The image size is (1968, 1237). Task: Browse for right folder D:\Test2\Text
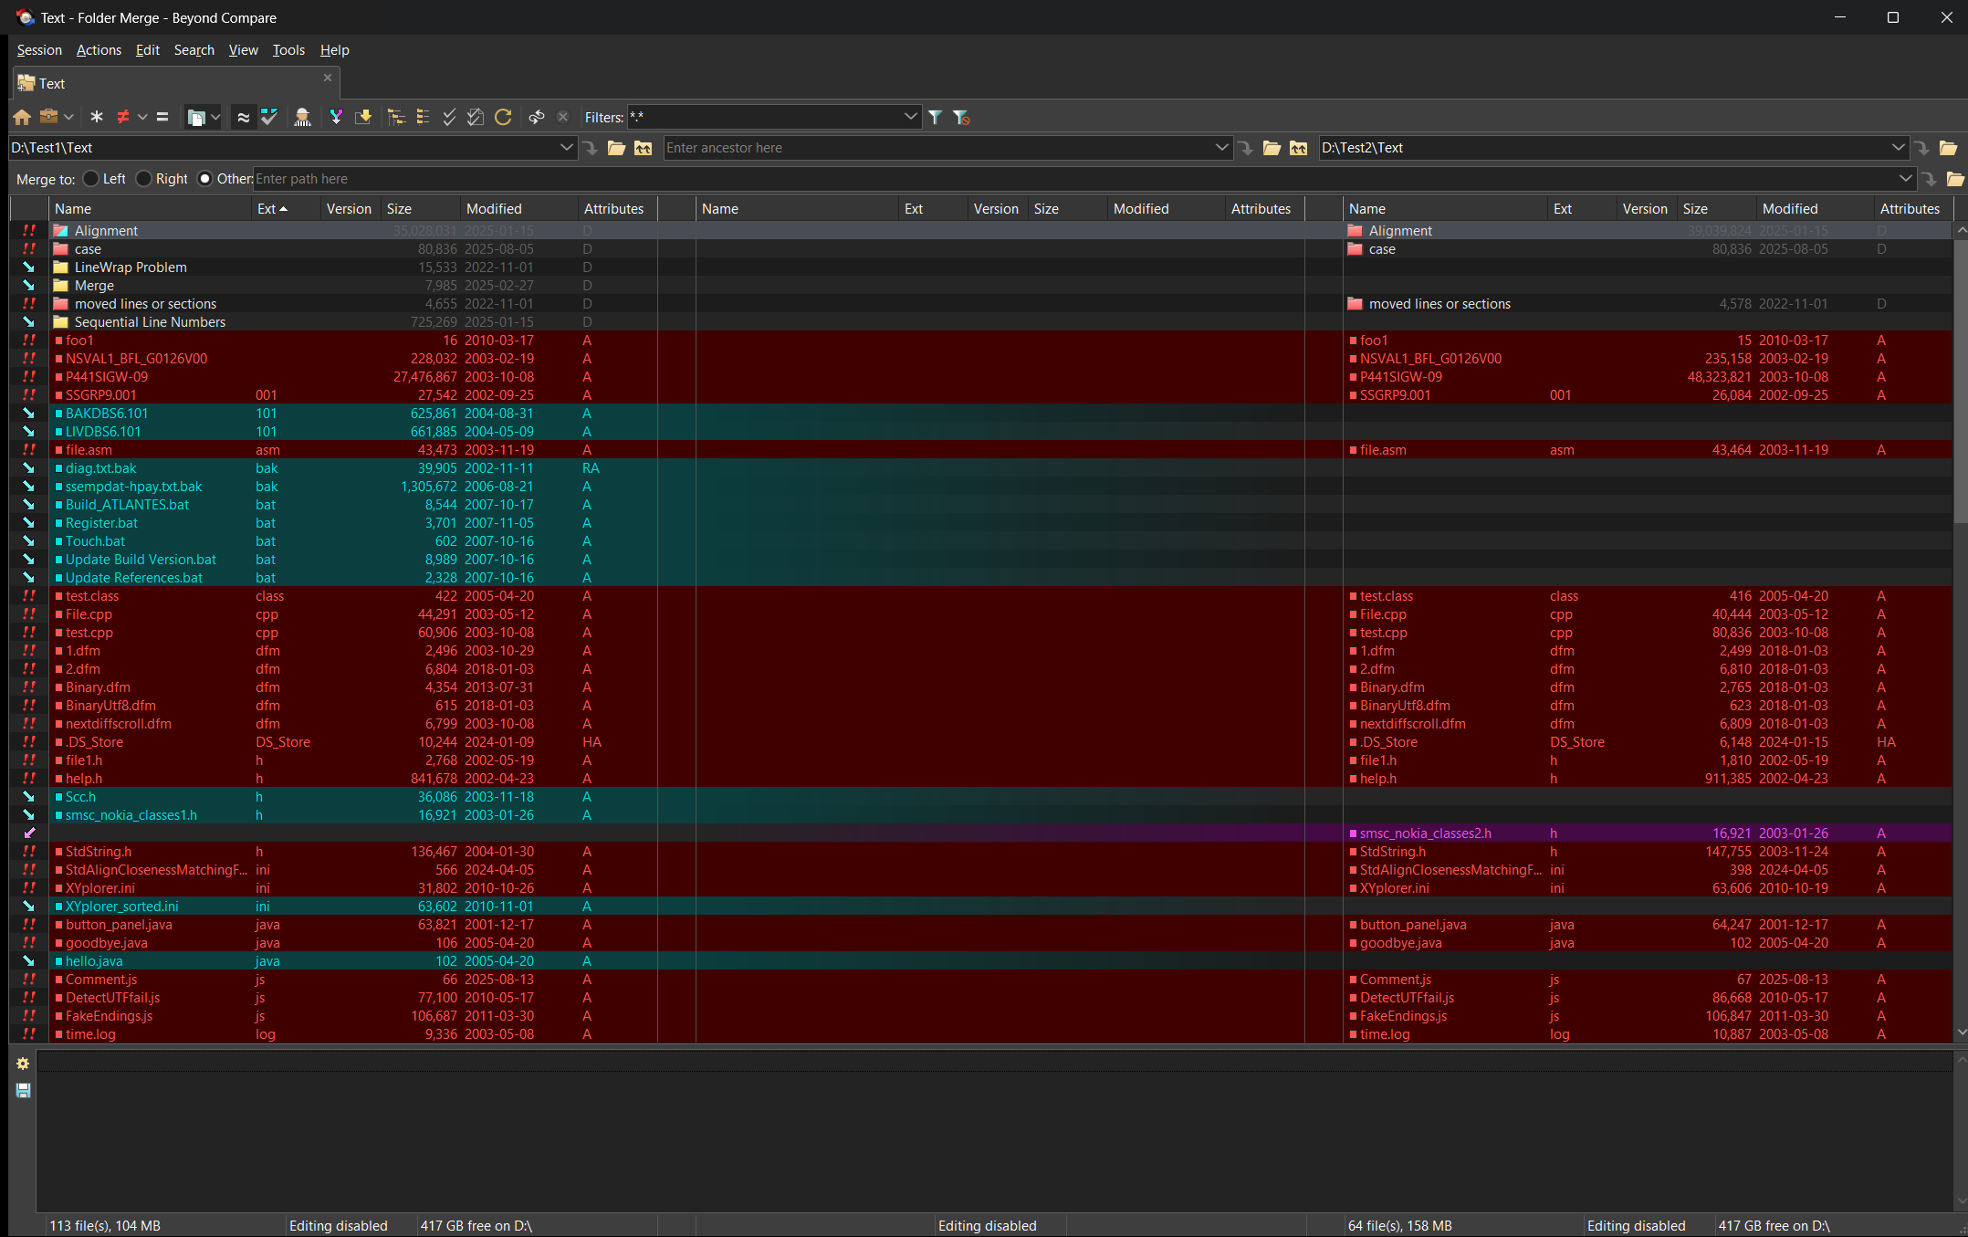point(1948,148)
